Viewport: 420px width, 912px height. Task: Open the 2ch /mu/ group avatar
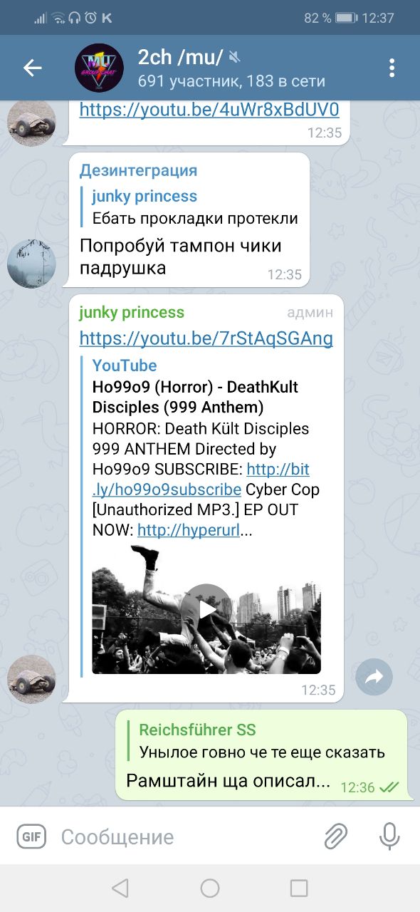tap(100, 68)
